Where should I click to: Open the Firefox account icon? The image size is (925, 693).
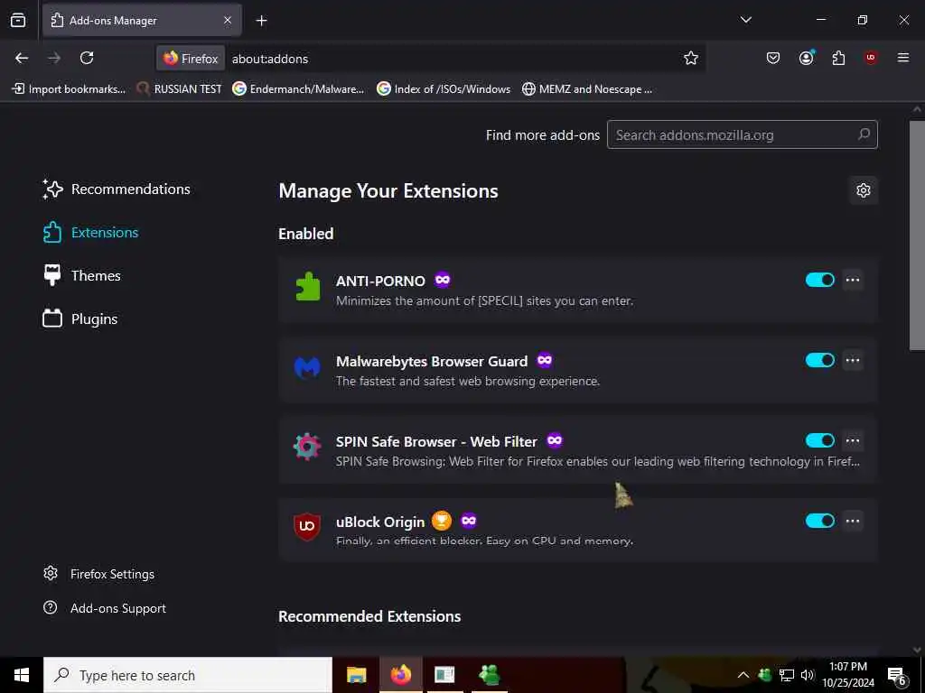807,58
